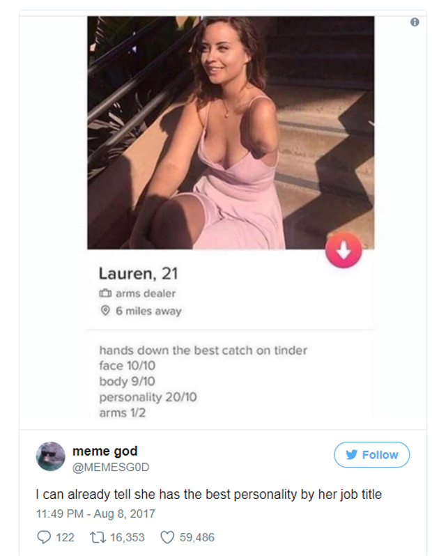Click the Twitter bird in Follow button
This screenshot has height=556, width=432.
click(x=351, y=454)
